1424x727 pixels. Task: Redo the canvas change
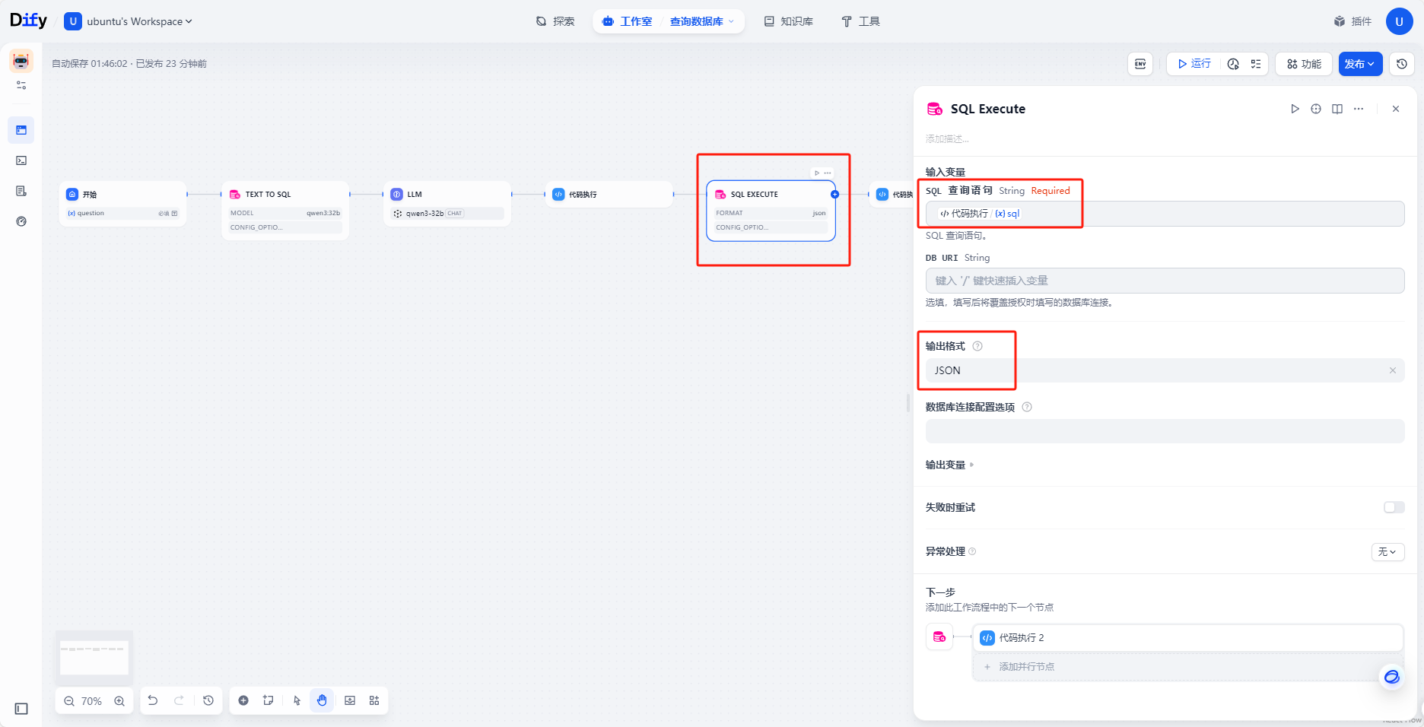click(x=179, y=700)
